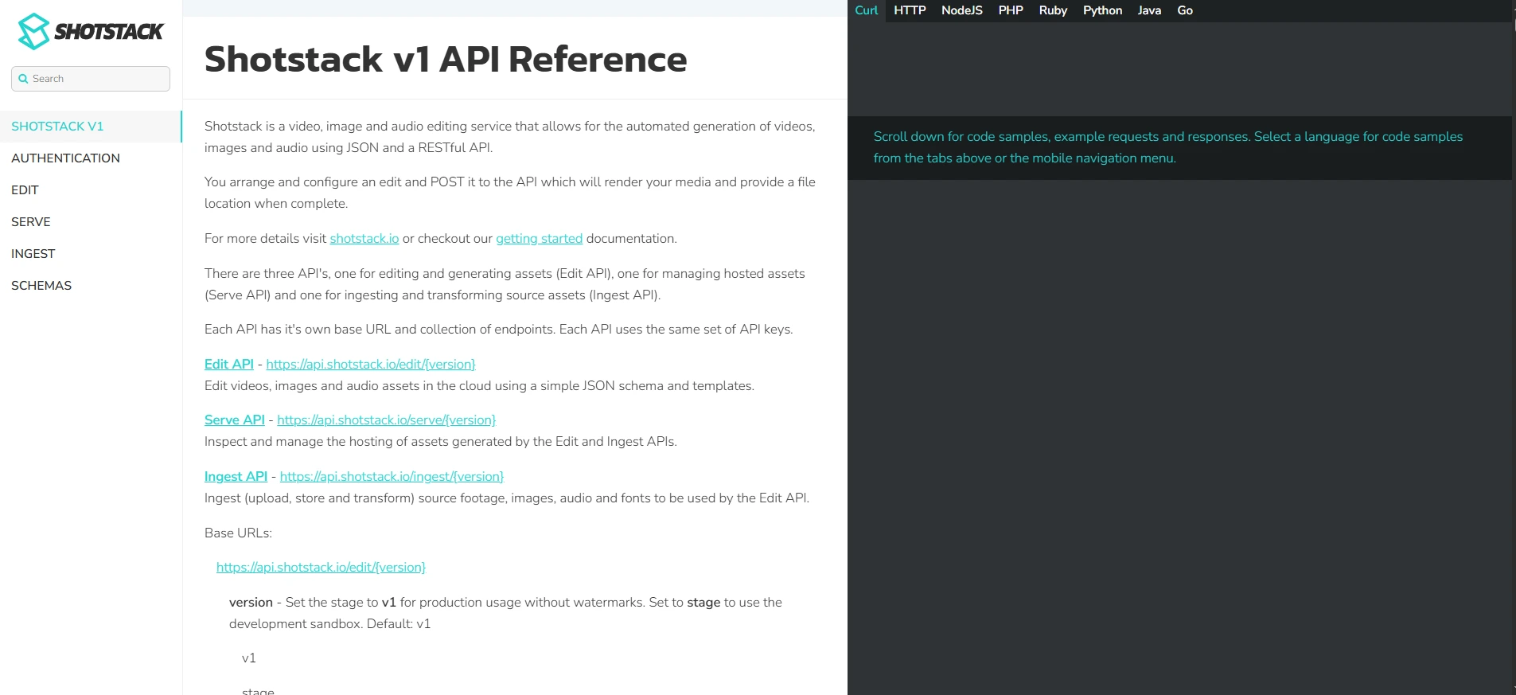This screenshot has width=1516, height=695.
Task: Open the SERVE sidebar section
Action: tap(91, 222)
